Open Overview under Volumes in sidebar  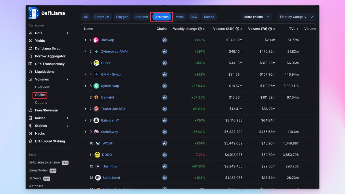point(42,87)
